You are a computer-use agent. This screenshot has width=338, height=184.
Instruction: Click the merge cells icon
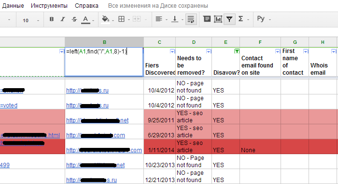tap(137, 19)
